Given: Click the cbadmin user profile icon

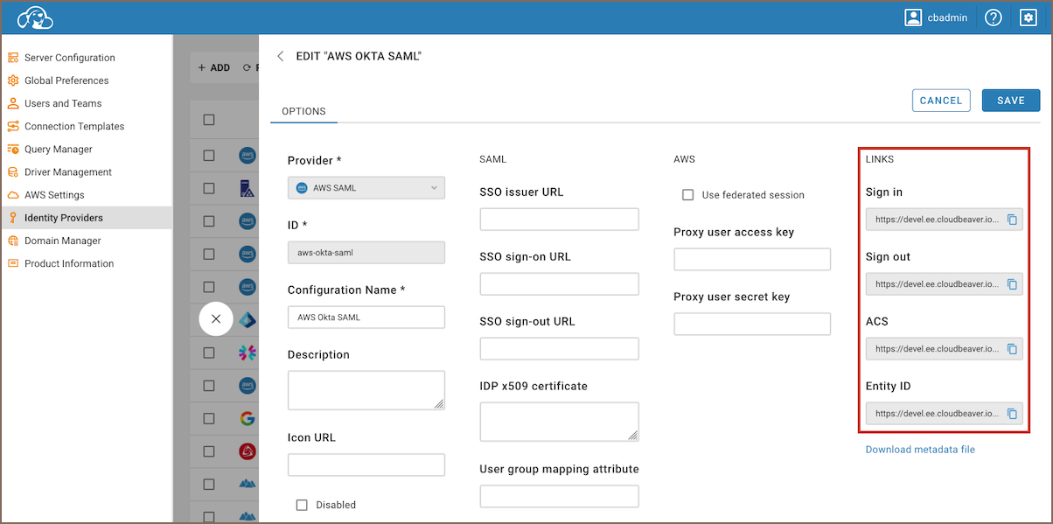Looking at the screenshot, I should 914,17.
